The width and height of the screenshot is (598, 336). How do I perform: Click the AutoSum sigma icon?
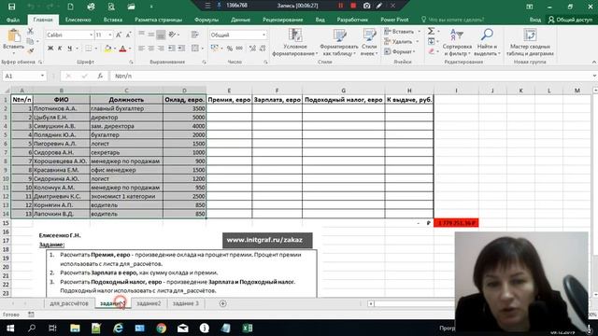(431, 31)
